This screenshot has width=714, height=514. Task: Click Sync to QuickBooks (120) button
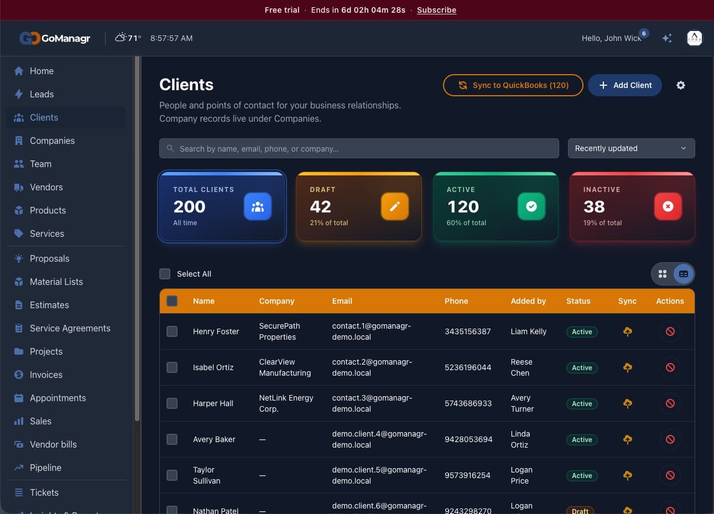[513, 85]
